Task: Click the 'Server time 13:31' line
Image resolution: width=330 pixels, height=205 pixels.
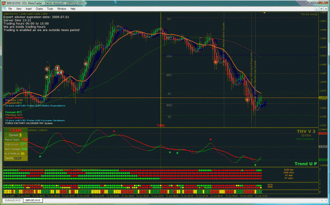Action: point(17,21)
